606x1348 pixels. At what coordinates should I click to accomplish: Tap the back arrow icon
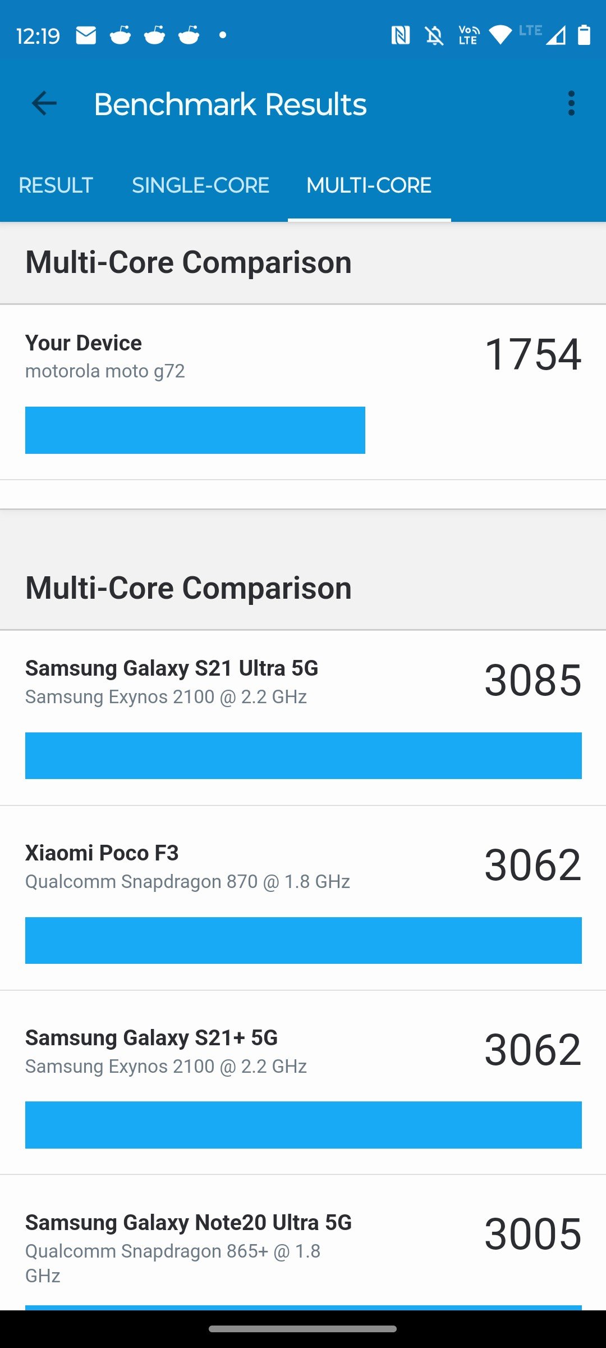click(x=44, y=104)
